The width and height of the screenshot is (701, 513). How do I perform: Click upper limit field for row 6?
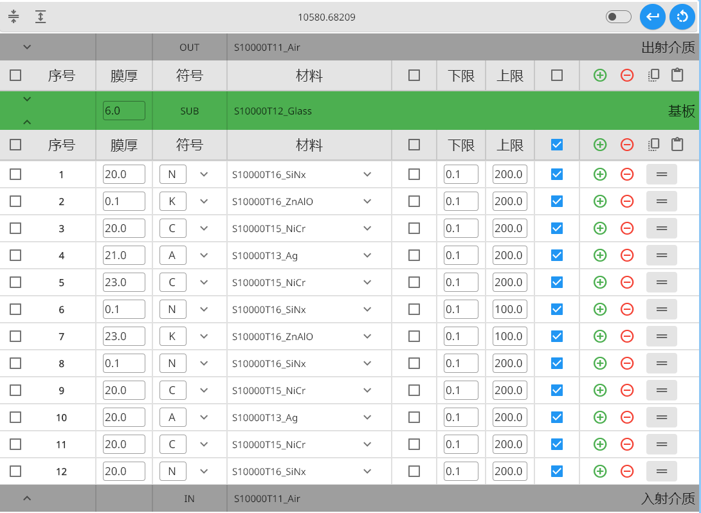point(509,309)
